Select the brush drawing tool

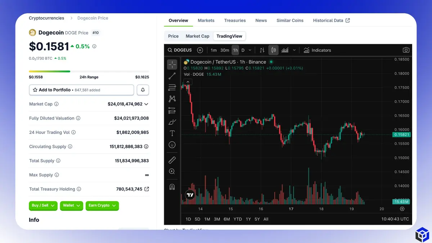point(172,122)
